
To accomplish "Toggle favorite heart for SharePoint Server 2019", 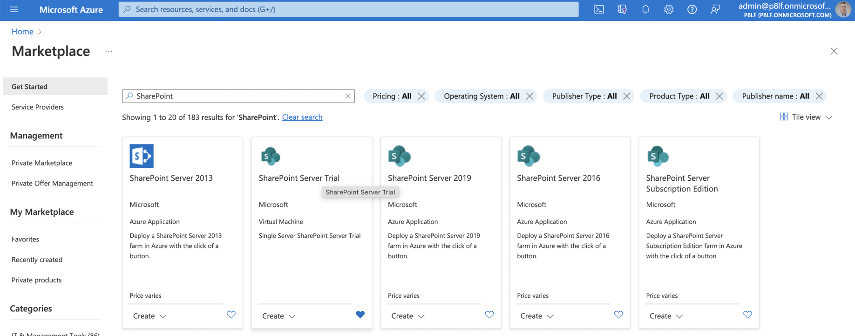I will click(x=489, y=315).
